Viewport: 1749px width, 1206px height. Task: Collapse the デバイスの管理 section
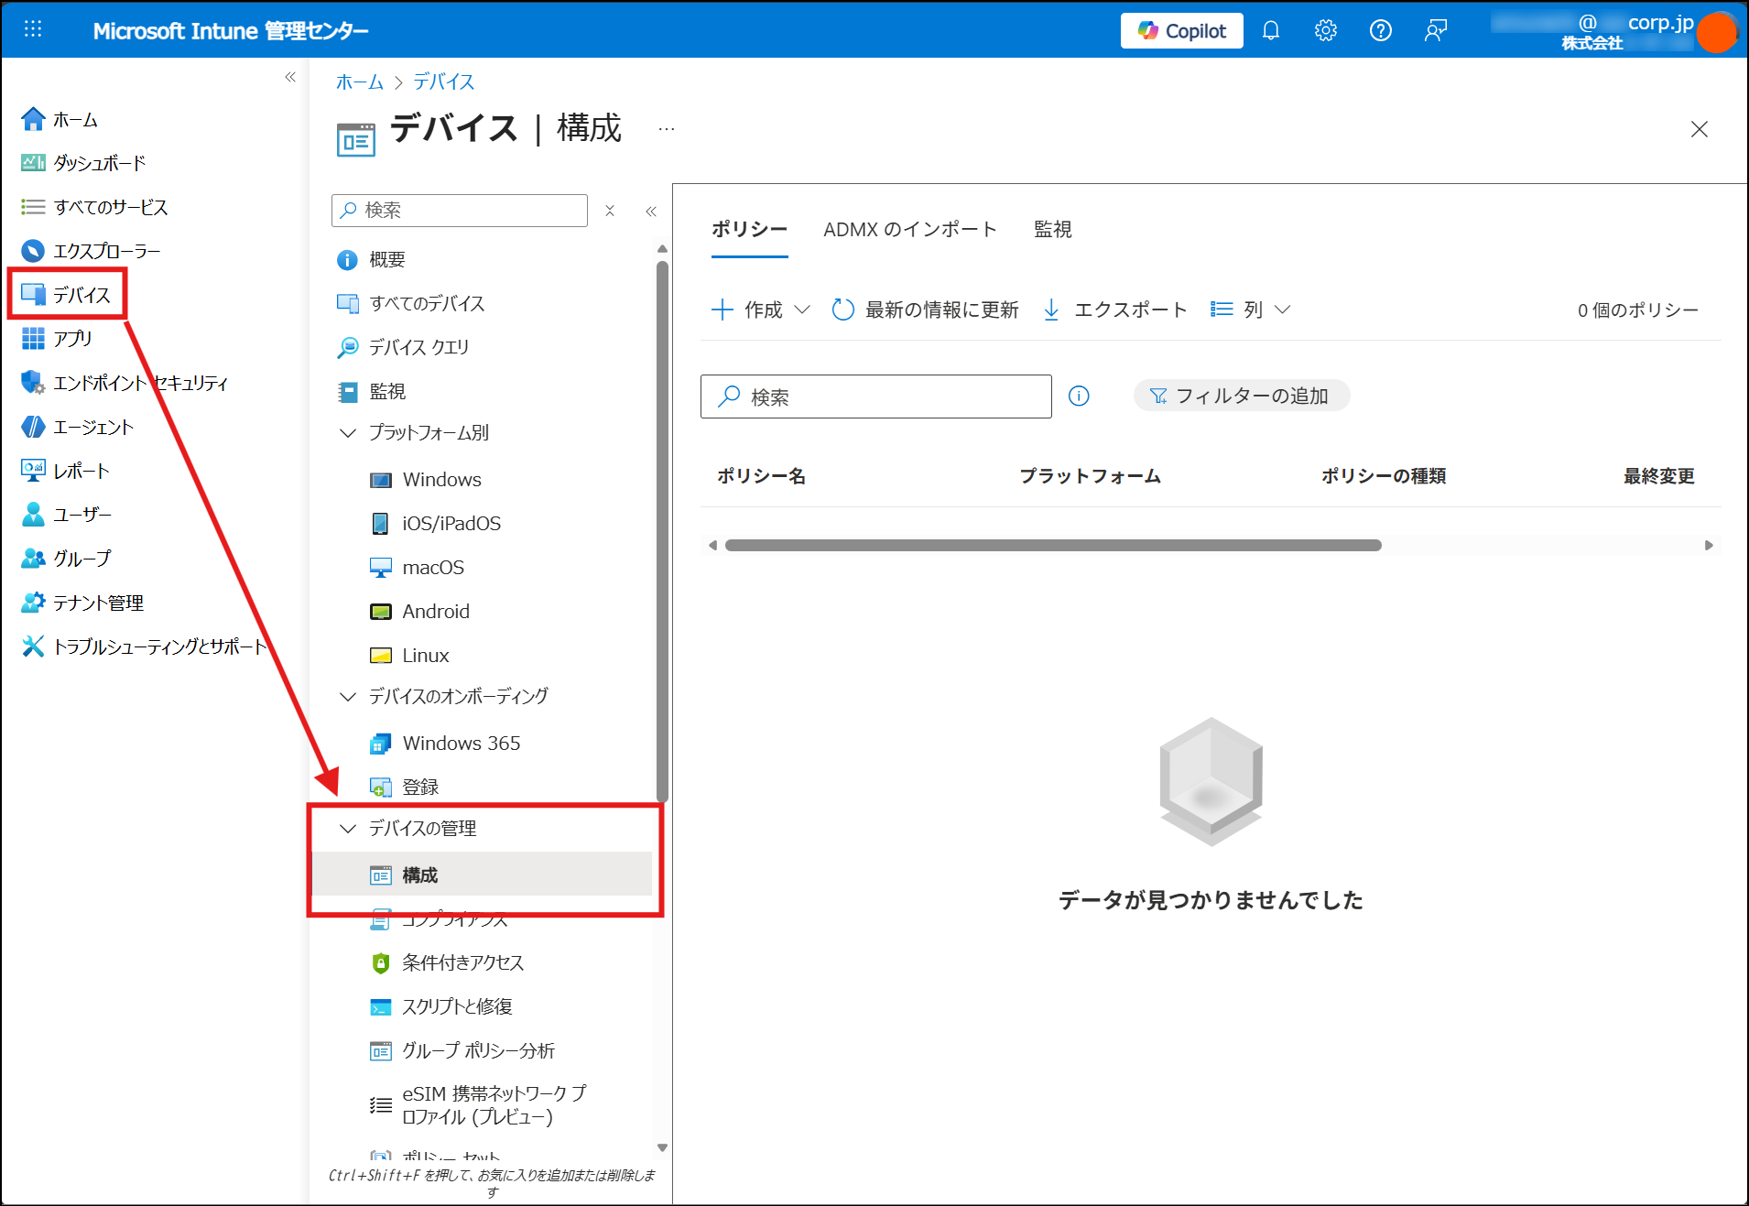pyautogui.click(x=347, y=828)
